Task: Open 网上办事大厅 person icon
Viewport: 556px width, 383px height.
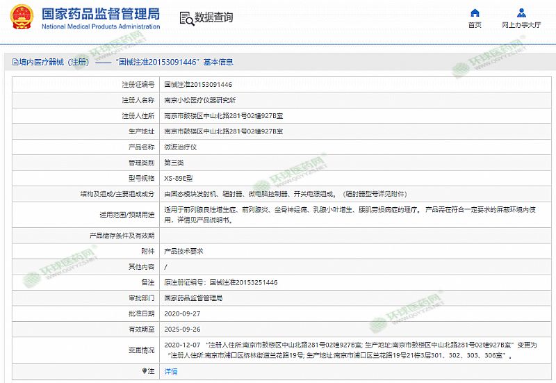Action: pos(521,13)
